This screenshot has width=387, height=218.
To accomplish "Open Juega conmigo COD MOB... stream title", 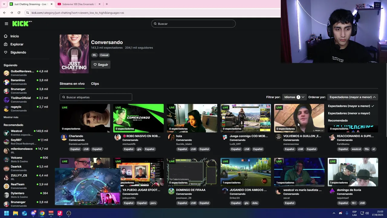I will (x=249, y=136).
